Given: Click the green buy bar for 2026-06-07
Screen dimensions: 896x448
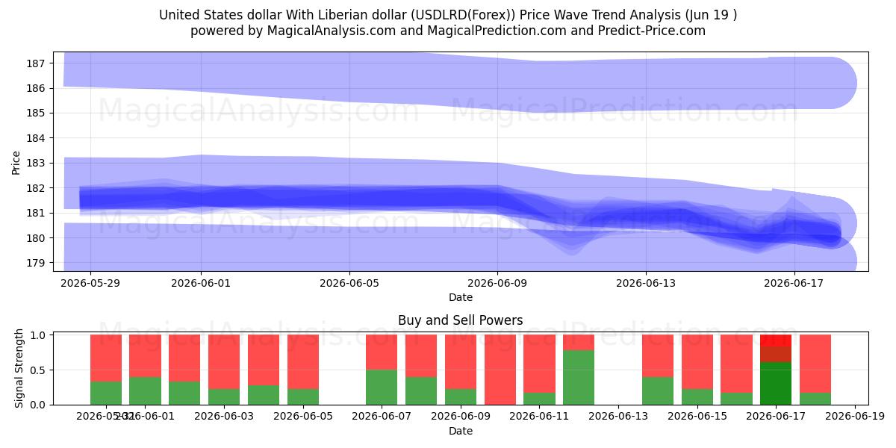Looking at the screenshot, I should [x=382, y=388].
